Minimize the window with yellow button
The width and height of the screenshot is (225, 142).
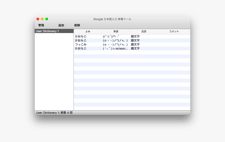coord(42,19)
